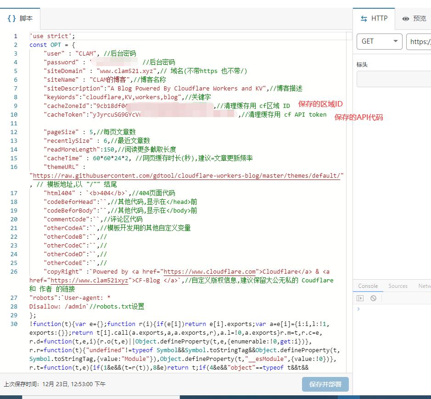The image size is (431, 399).
Task: Click the cacheTime value 60*60*24*2
Action: (111, 158)
